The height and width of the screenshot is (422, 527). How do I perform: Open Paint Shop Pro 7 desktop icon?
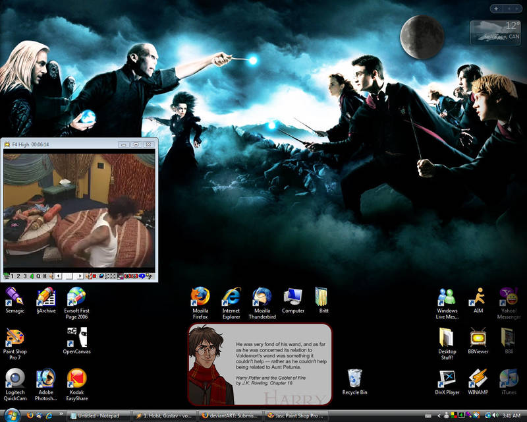(x=14, y=344)
